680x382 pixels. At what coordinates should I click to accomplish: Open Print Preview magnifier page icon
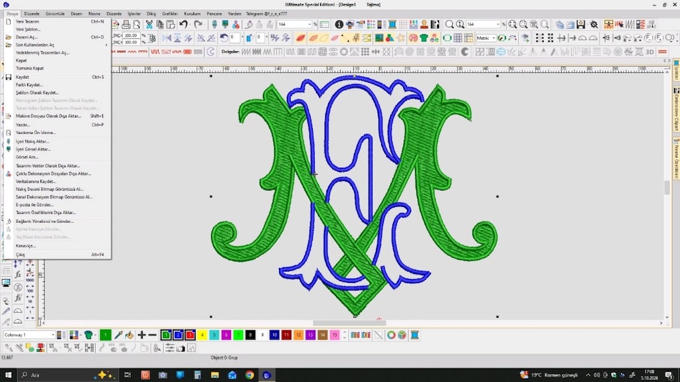pyautogui.click(x=137, y=25)
